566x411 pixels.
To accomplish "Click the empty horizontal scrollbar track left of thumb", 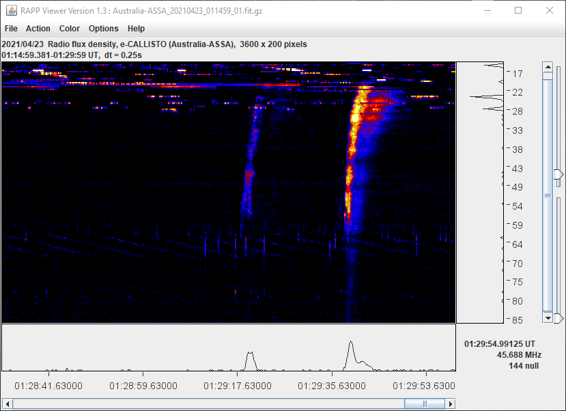I will click(x=205, y=403).
